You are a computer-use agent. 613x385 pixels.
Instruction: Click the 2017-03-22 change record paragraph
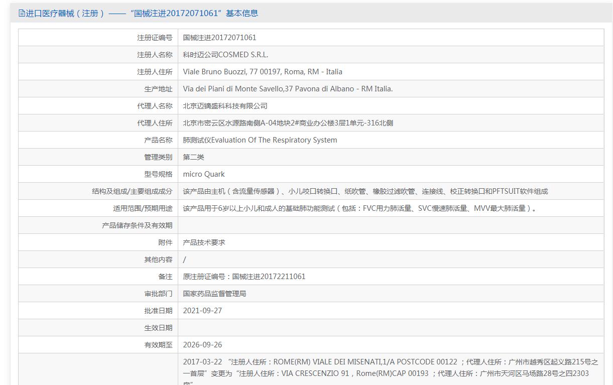tap(391, 371)
